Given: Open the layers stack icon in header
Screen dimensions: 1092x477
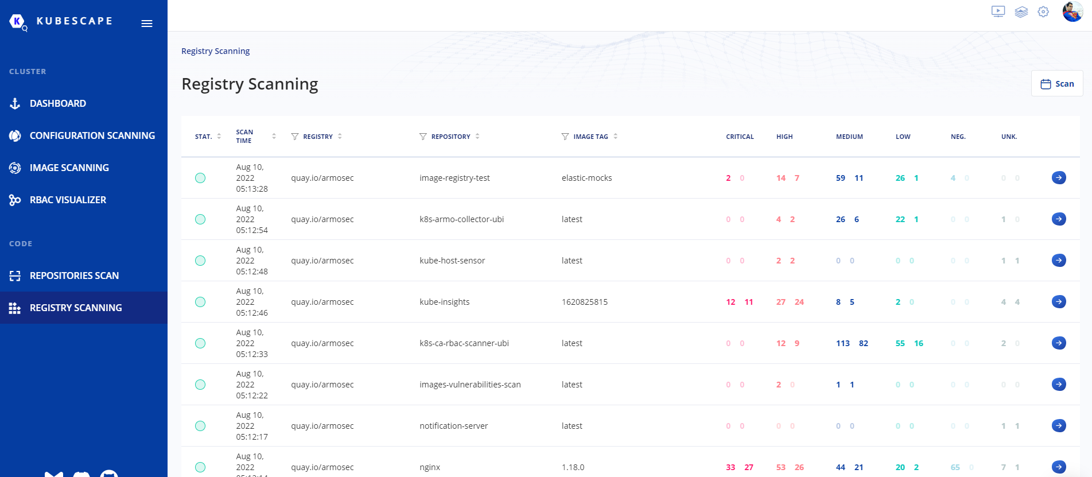Looking at the screenshot, I should coord(1021,11).
